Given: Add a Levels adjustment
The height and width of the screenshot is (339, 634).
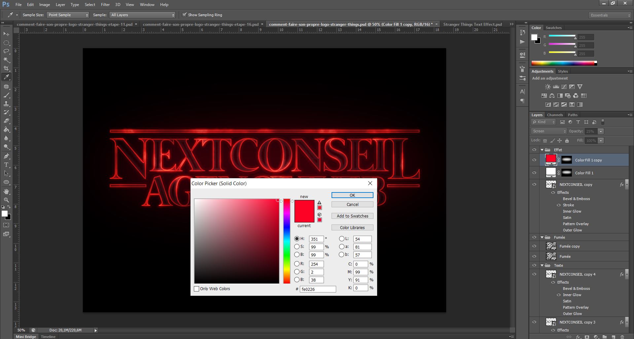Looking at the screenshot, I should coord(556,87).
